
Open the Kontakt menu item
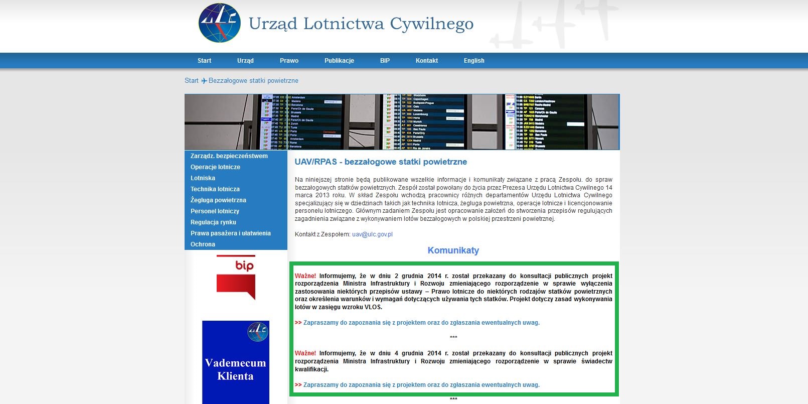pyautogui.click(x=427, y=61)
